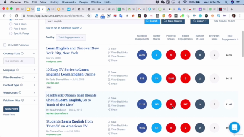
Task: Click Reddit engagements bubble showing 347
Action: coord(185,104)
